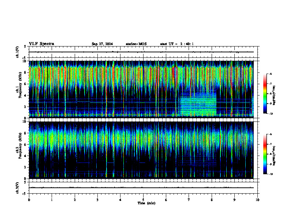Image resolution: width=290 pixels, height=224 pixels.
Task: Click the "-10" label on the ch.1 colorbar
Action: pyautogui.click(x=271, y=114)
